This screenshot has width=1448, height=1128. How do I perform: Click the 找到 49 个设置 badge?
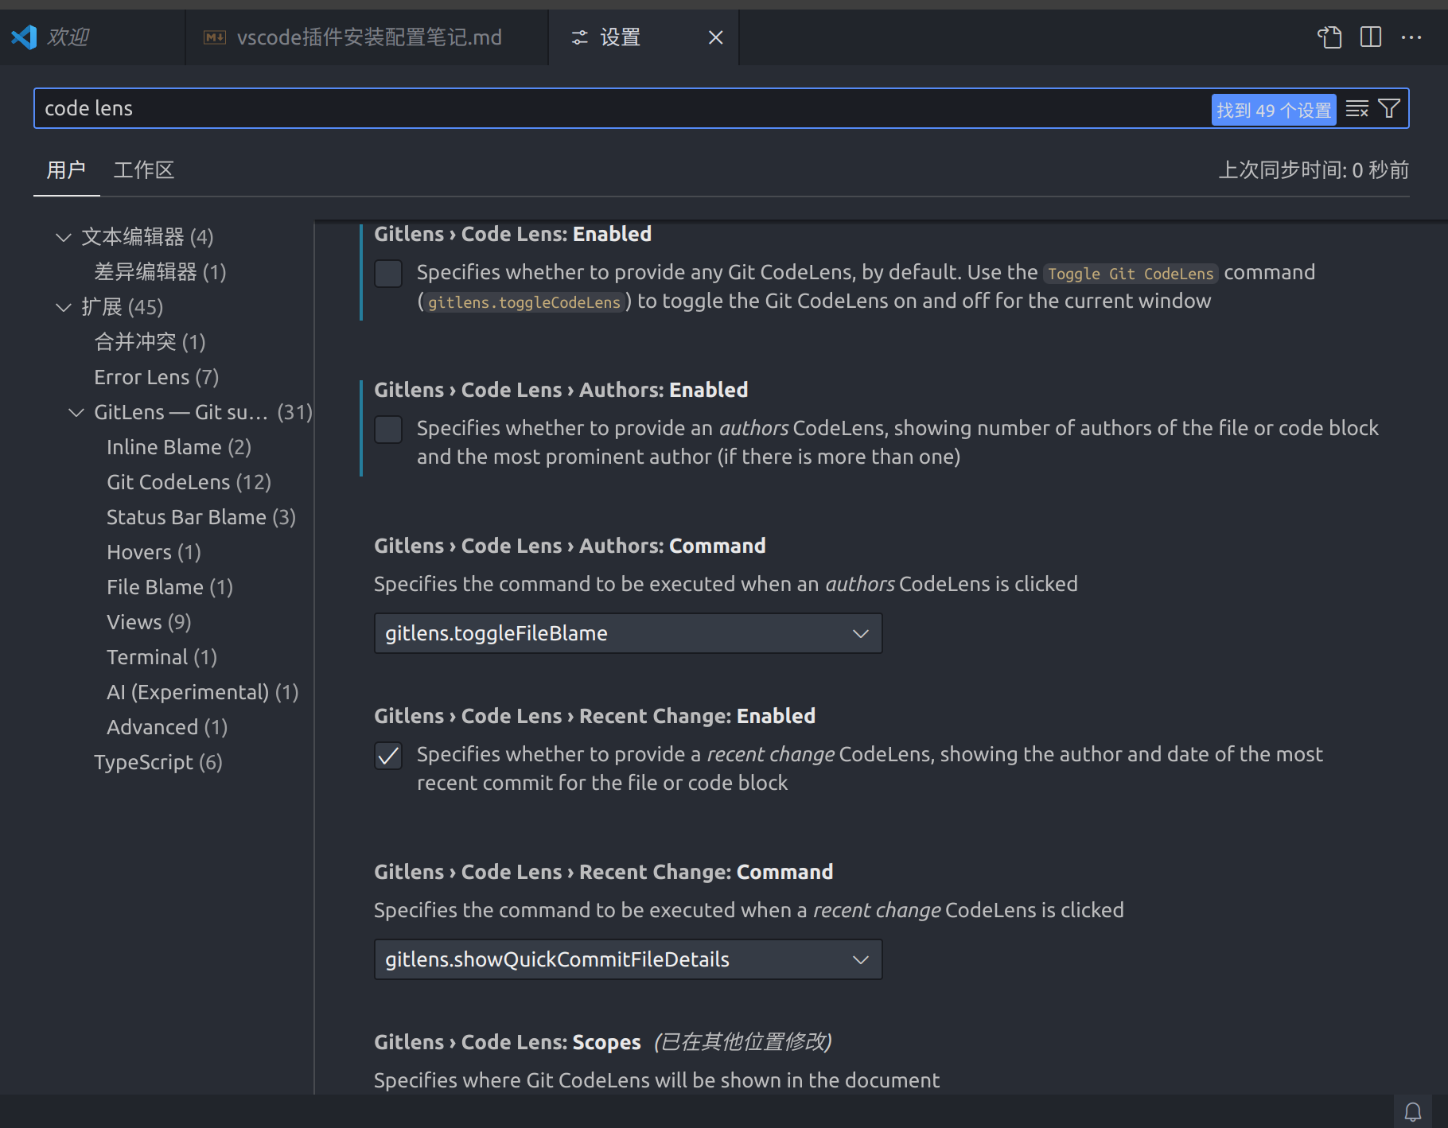[x=1274, y=110]
